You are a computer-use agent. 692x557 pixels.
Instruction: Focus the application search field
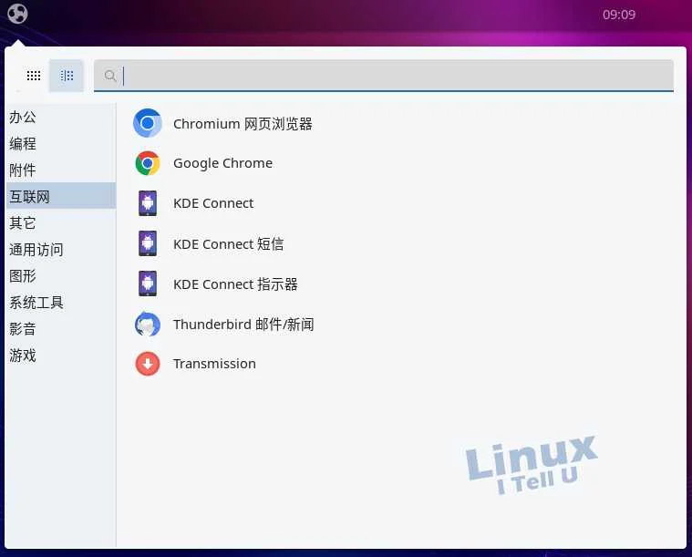384,76
